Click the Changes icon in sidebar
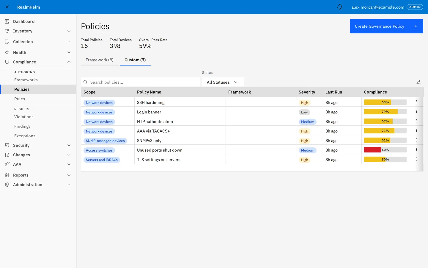This screenshot has height=268, width=428. point(7,155)
